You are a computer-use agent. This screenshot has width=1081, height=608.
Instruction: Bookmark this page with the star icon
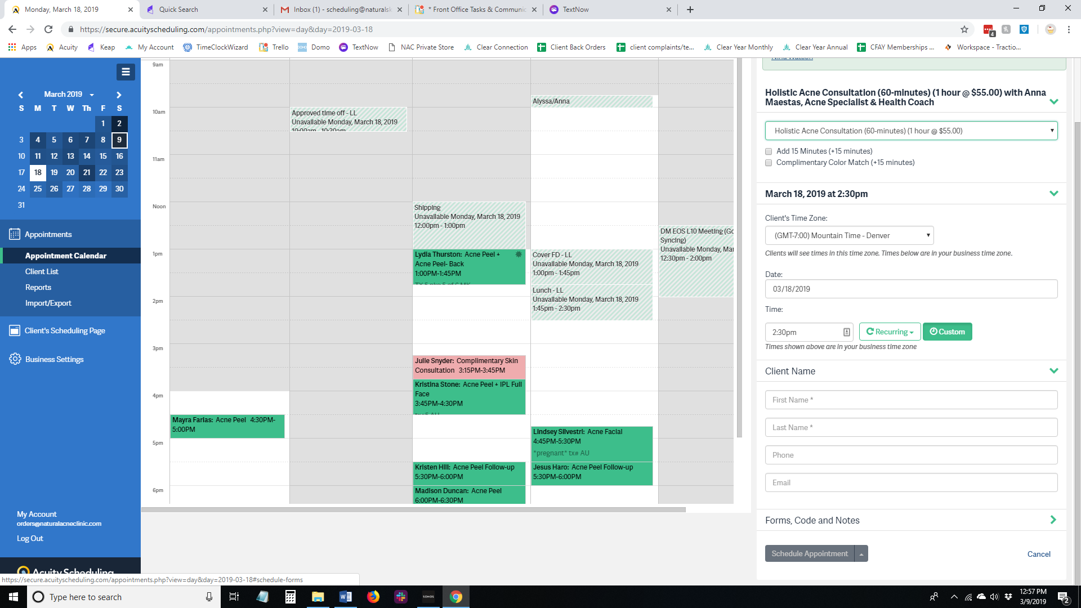click(964, 29)
